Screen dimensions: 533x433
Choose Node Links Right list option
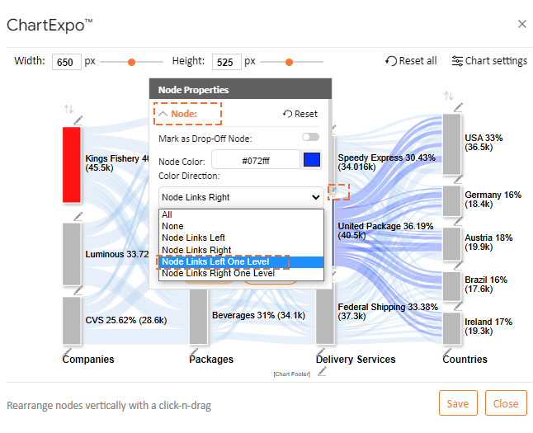pyautogui.click(x=241, y=250)
